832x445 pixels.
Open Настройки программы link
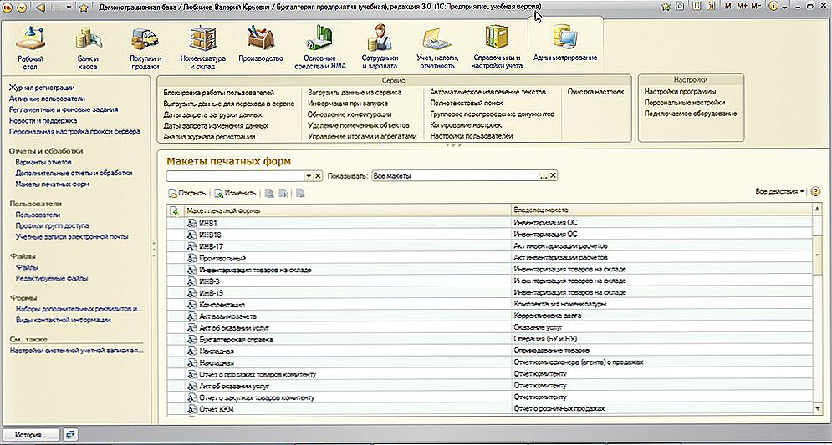679,91
